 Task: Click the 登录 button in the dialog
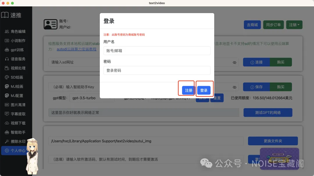pyautogui.click(x=204, y=90)
